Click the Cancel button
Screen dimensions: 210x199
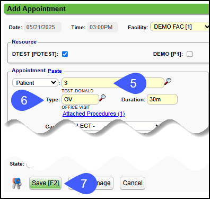[x=133, y=183]
